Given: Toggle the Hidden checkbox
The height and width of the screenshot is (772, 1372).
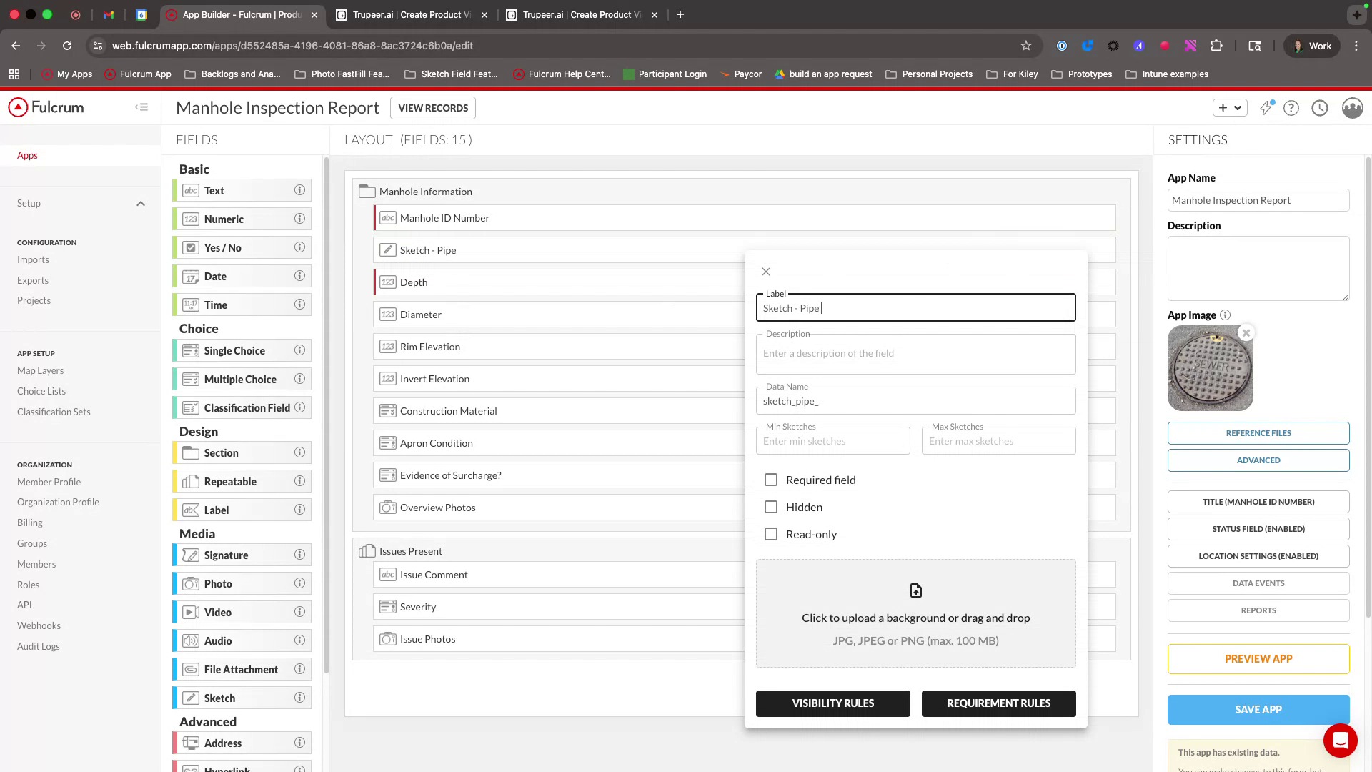Looking at the screenshot, I should 770,507.
